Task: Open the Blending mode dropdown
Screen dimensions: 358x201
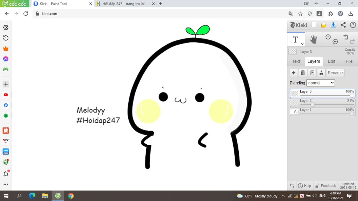Action: (x=321, y=83)
